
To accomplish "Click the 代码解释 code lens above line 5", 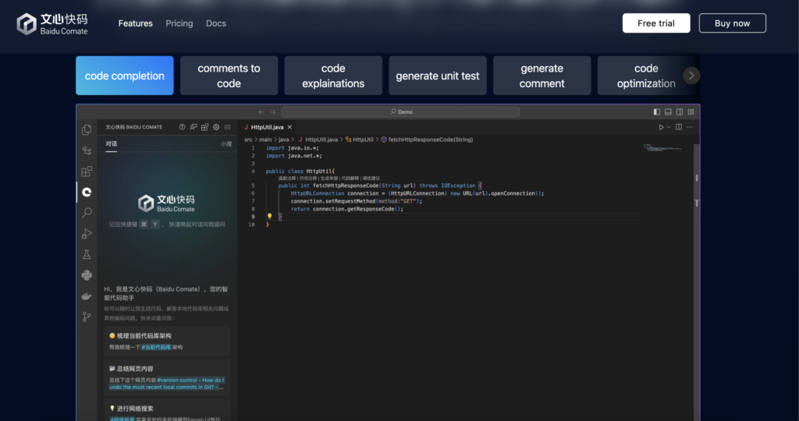I will 350,179.
